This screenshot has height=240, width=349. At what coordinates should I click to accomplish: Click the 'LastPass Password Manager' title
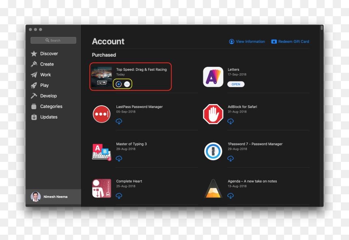pos(139,107)
